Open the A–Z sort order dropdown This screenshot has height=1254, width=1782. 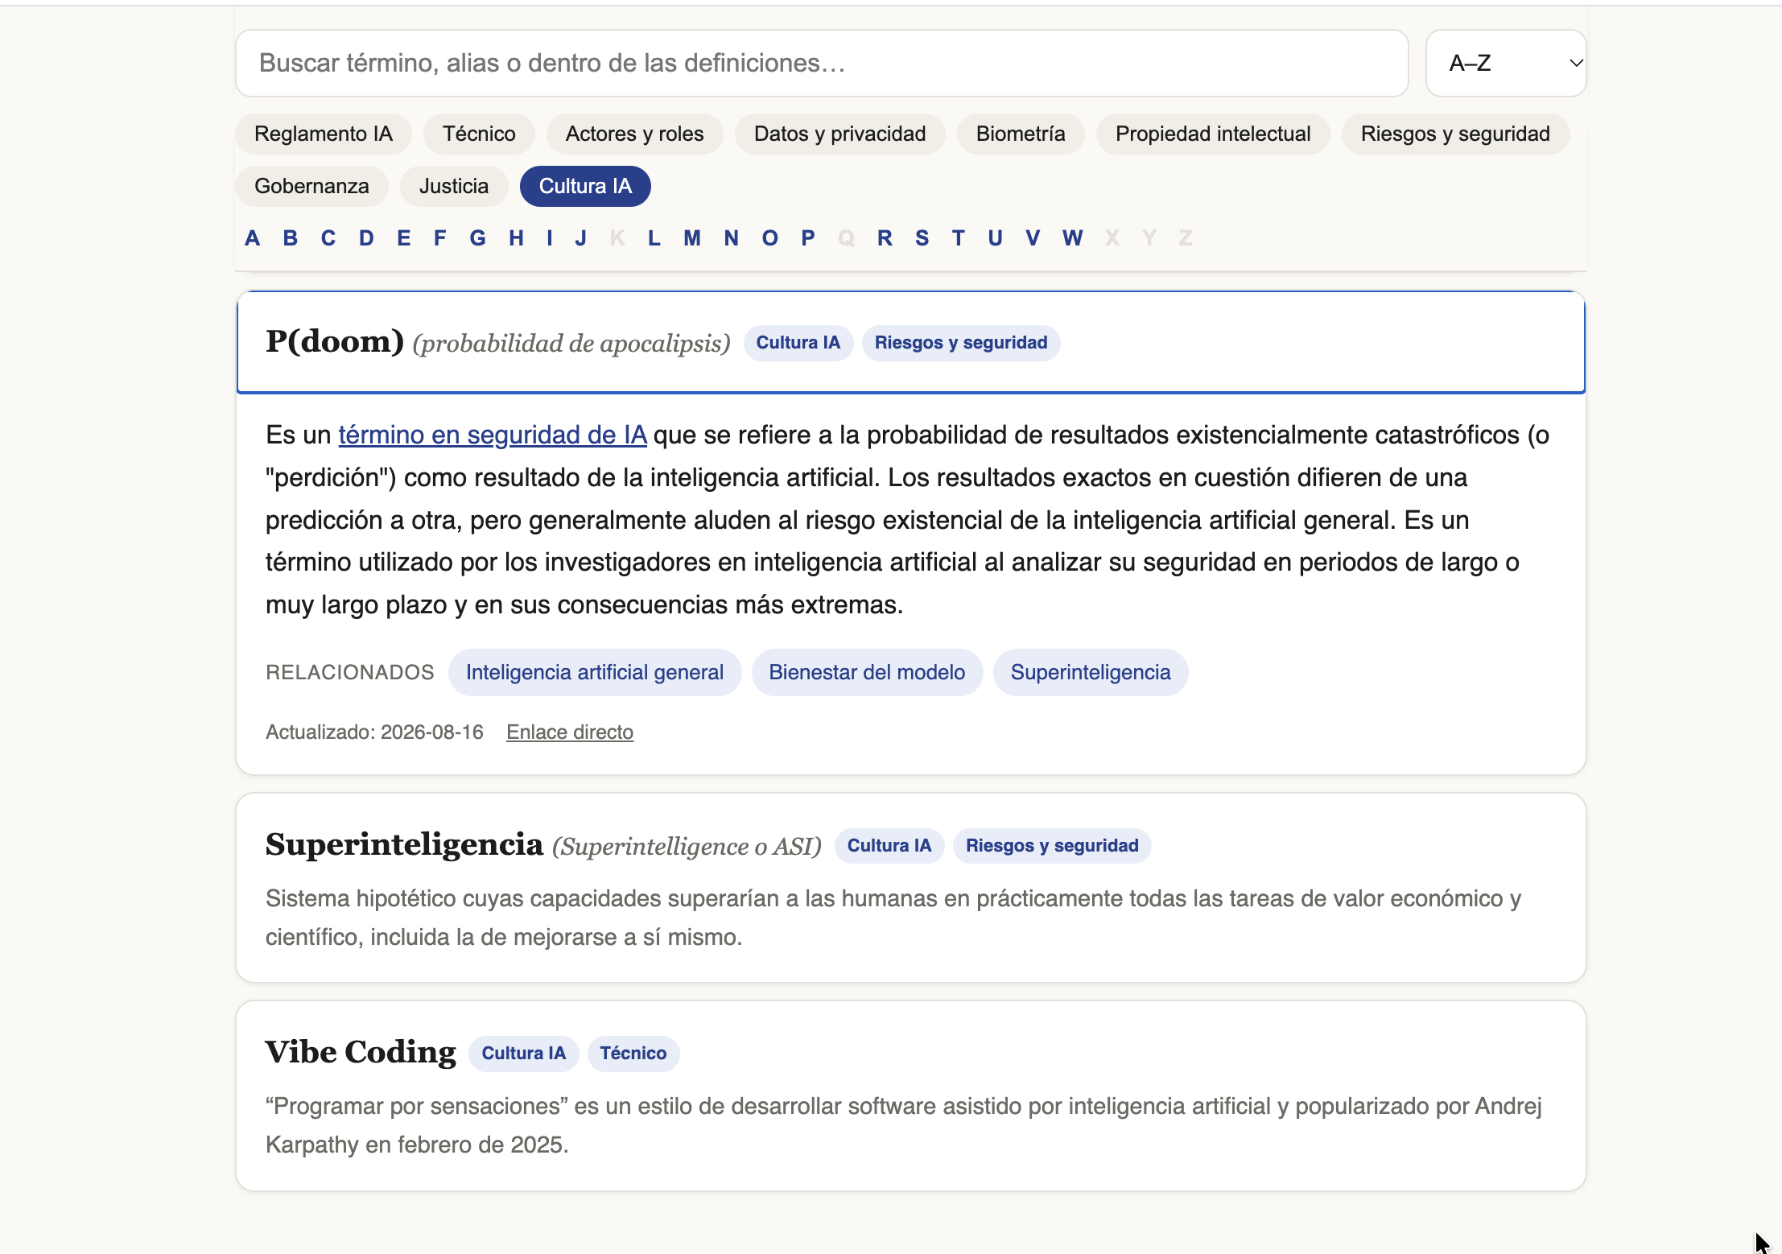tap(1505, 63)
